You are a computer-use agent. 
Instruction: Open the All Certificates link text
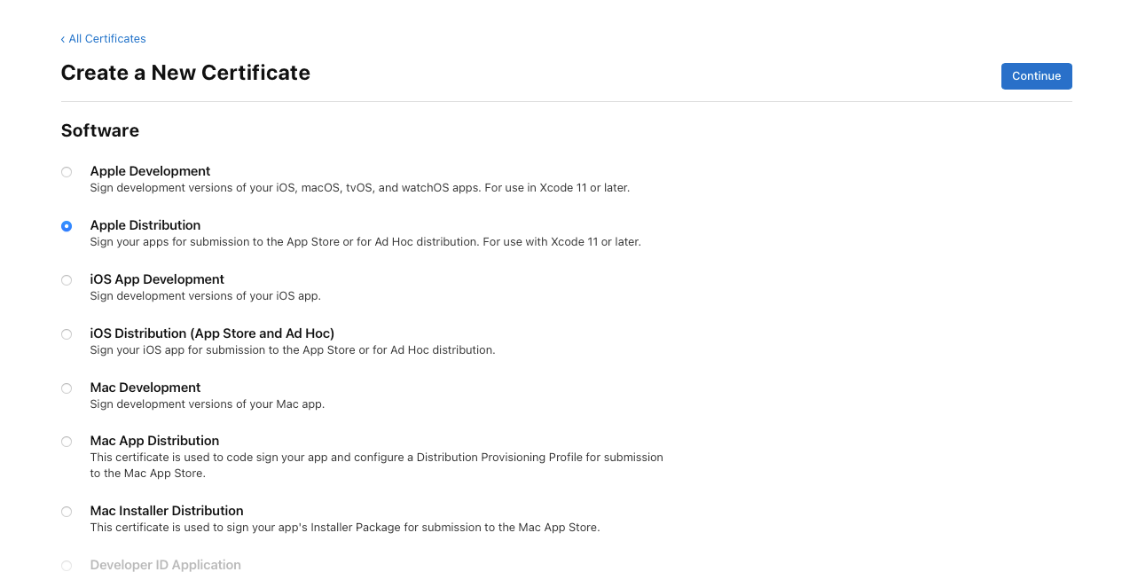click(107, 39)
